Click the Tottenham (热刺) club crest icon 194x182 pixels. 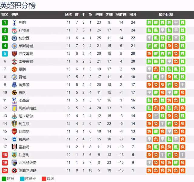tap(14, 22)
